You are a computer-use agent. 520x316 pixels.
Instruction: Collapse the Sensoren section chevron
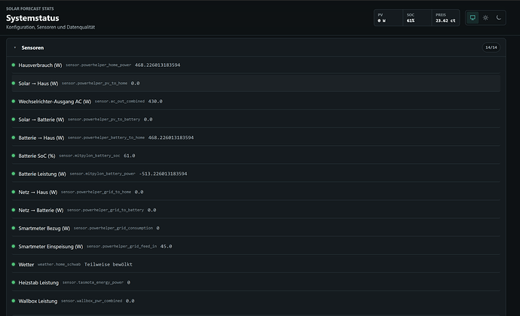click(x=14, y=47)
